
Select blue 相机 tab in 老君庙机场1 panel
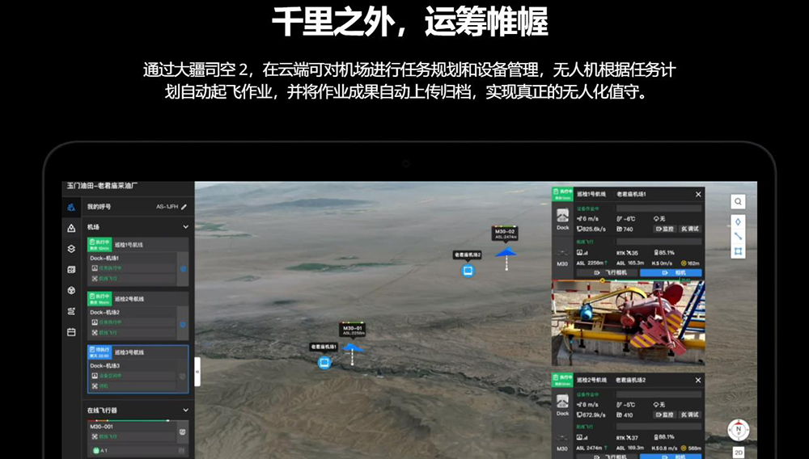(671, 272)
